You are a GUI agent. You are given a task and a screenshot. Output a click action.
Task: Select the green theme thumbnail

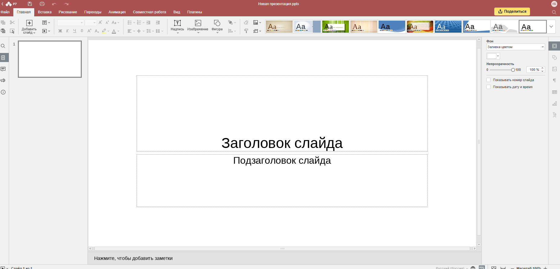coord(336,27)
